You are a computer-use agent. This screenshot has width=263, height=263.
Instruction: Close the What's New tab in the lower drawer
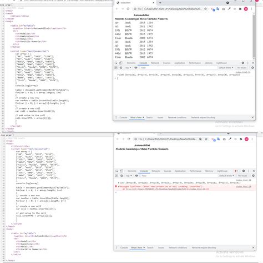(x=144, y=247)
